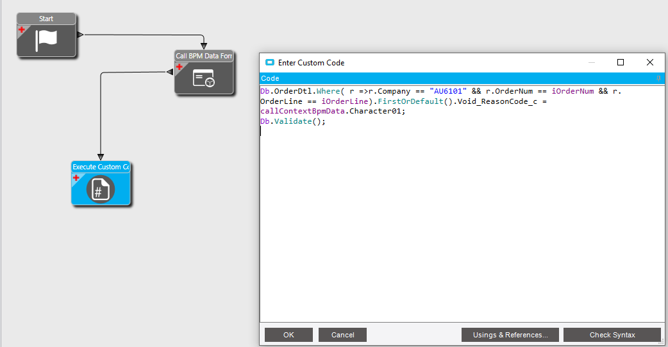
Task: Click the "AU6101" string in code
Action: point(447,91)
